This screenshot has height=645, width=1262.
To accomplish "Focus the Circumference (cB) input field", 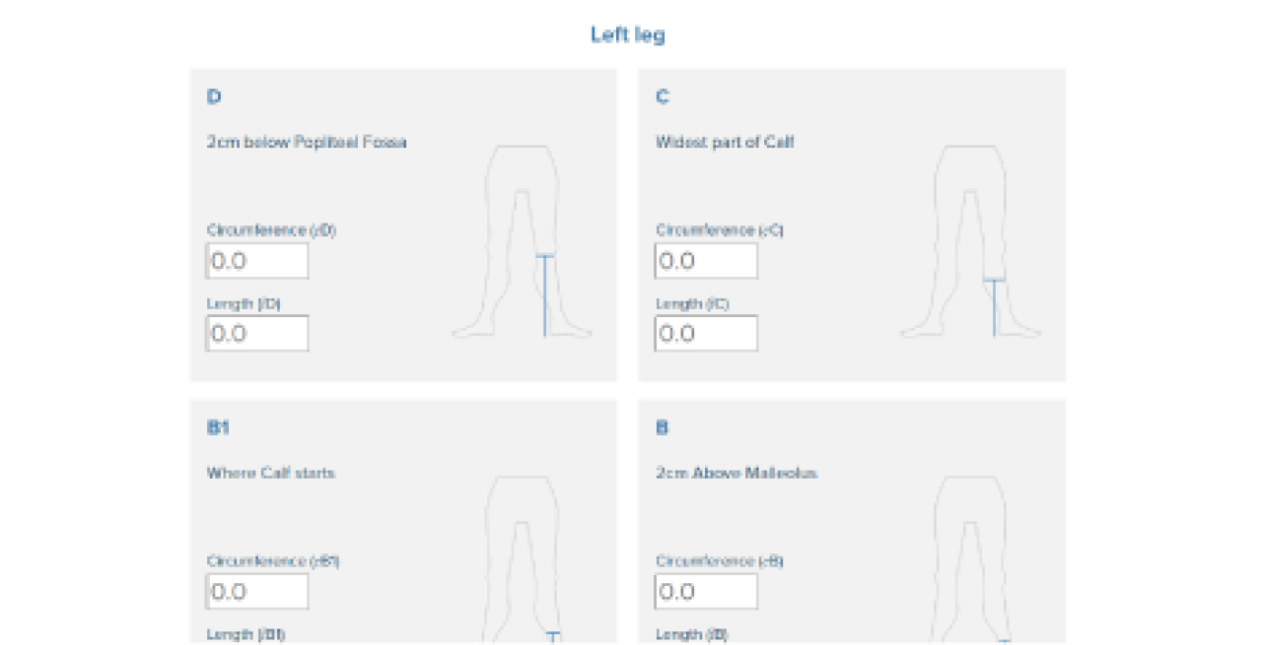I will [707, 592].
